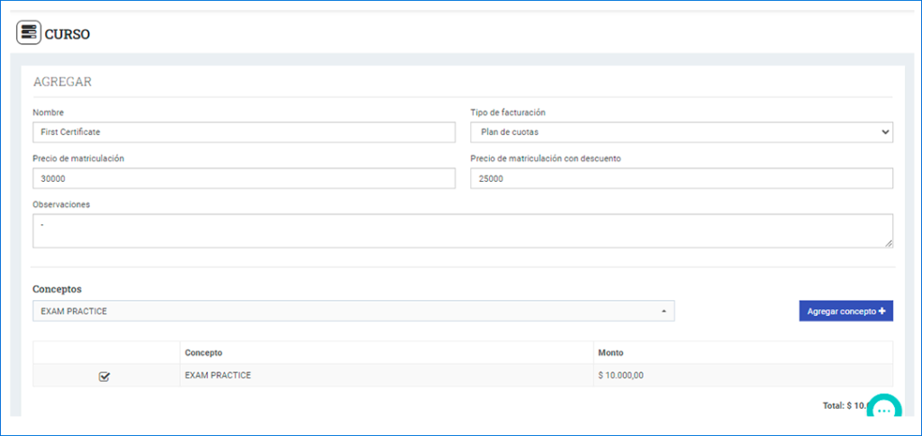Click the CURSO page title
This screenshot has height=436, width=922.
(67, 34)
